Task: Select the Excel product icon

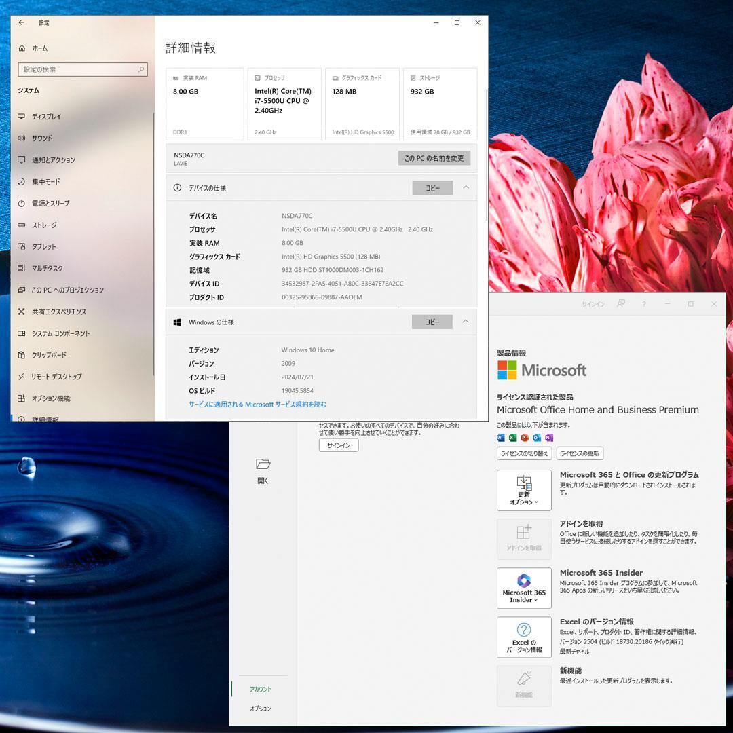Action: tap(512, 438)
